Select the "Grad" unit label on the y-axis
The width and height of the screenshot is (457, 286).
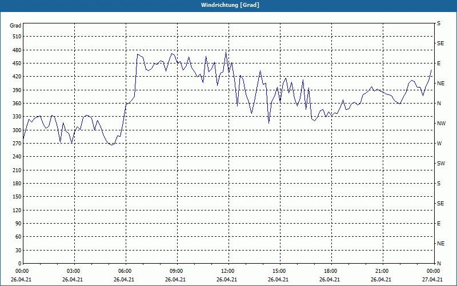tap(15, 26)
